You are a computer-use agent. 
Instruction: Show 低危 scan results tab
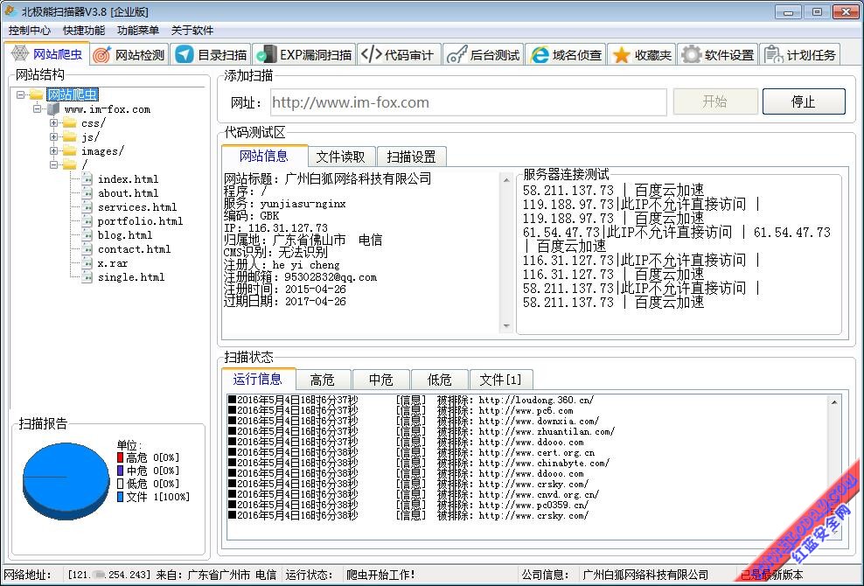click(440, 380)
